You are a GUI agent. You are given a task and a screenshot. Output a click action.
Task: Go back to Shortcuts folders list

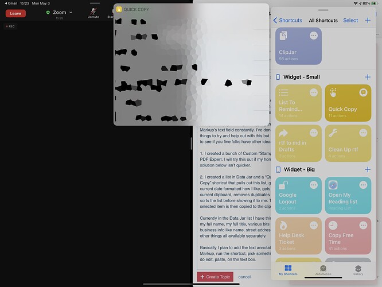coord(288,21)
